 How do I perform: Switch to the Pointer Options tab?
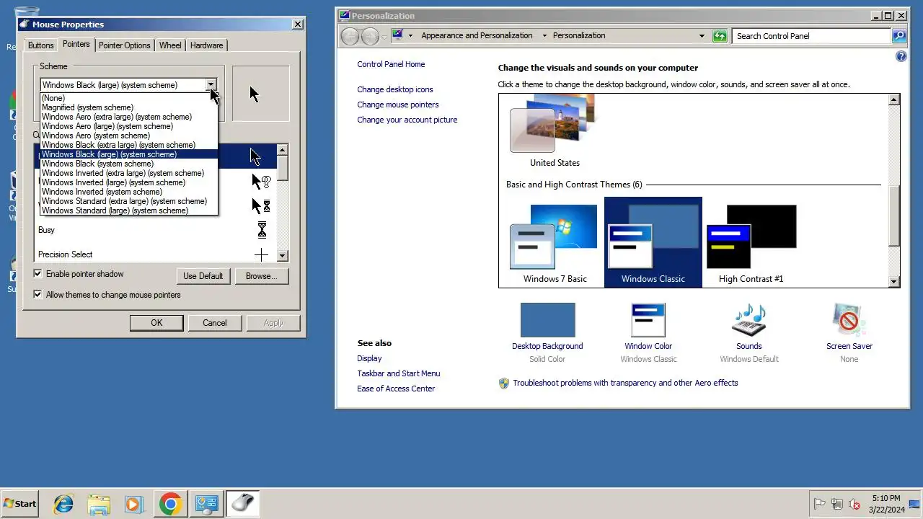tap(125, 45)
